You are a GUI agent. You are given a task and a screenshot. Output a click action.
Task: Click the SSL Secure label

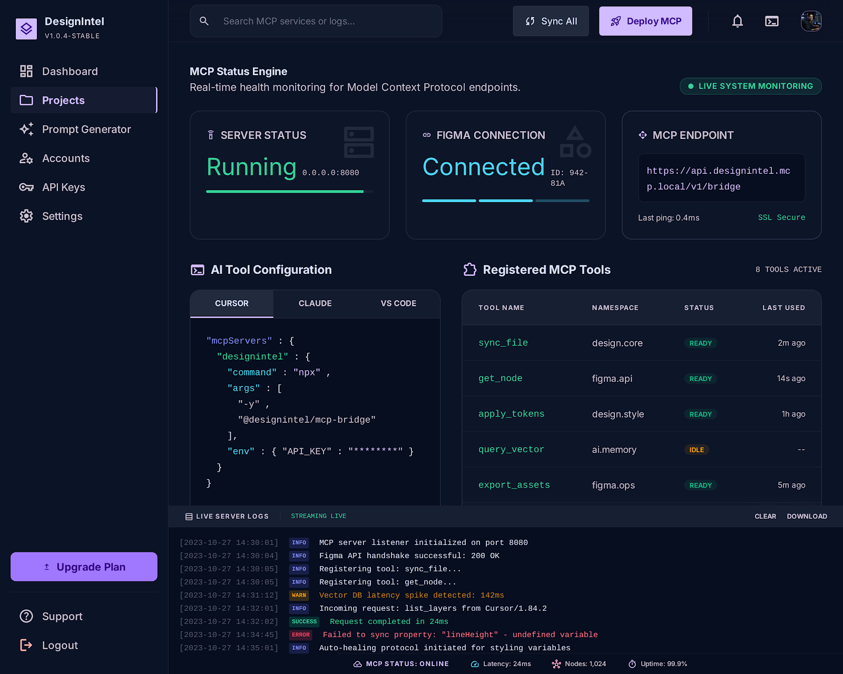[x=781, y=217]
